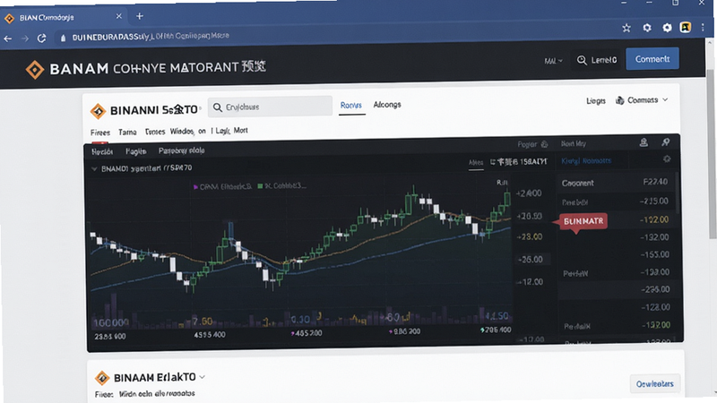Bookmark this page with the star icon
Screen dimensions: 717x403
click(626, 28)
